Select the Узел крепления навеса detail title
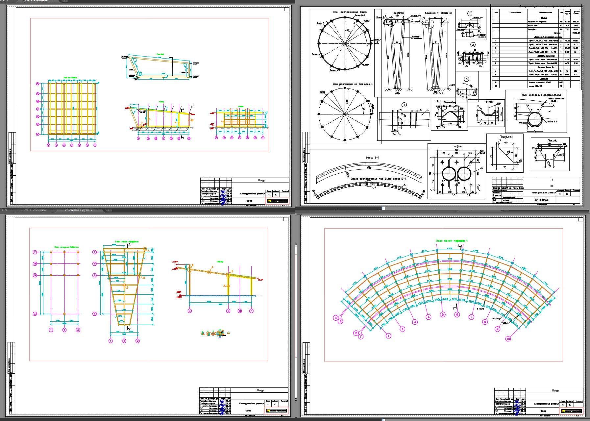This screenshot has width=590, height=421. point(541,95)
